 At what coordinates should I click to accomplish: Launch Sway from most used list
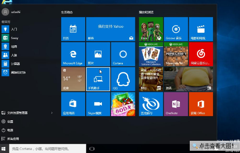(27, 38)
